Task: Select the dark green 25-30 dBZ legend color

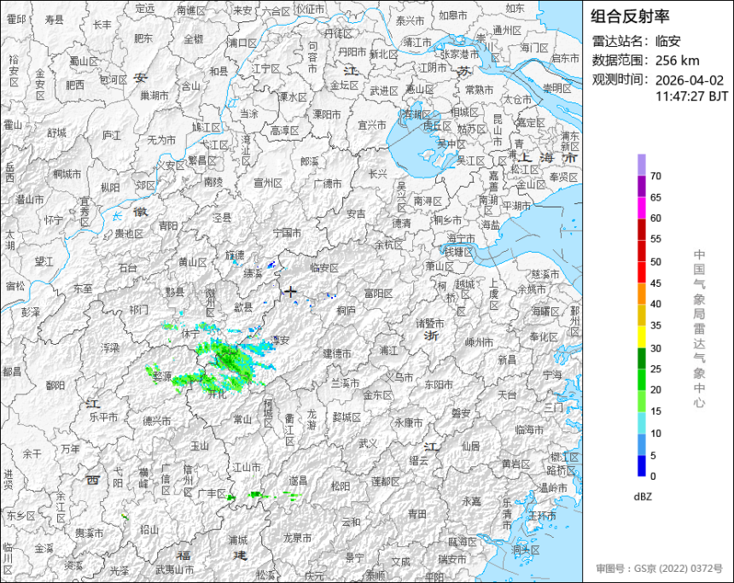Action: 641,359
